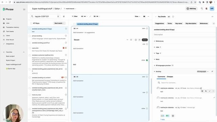Click the Description input field
Screen dimensions: 217x122
point(184,35)
